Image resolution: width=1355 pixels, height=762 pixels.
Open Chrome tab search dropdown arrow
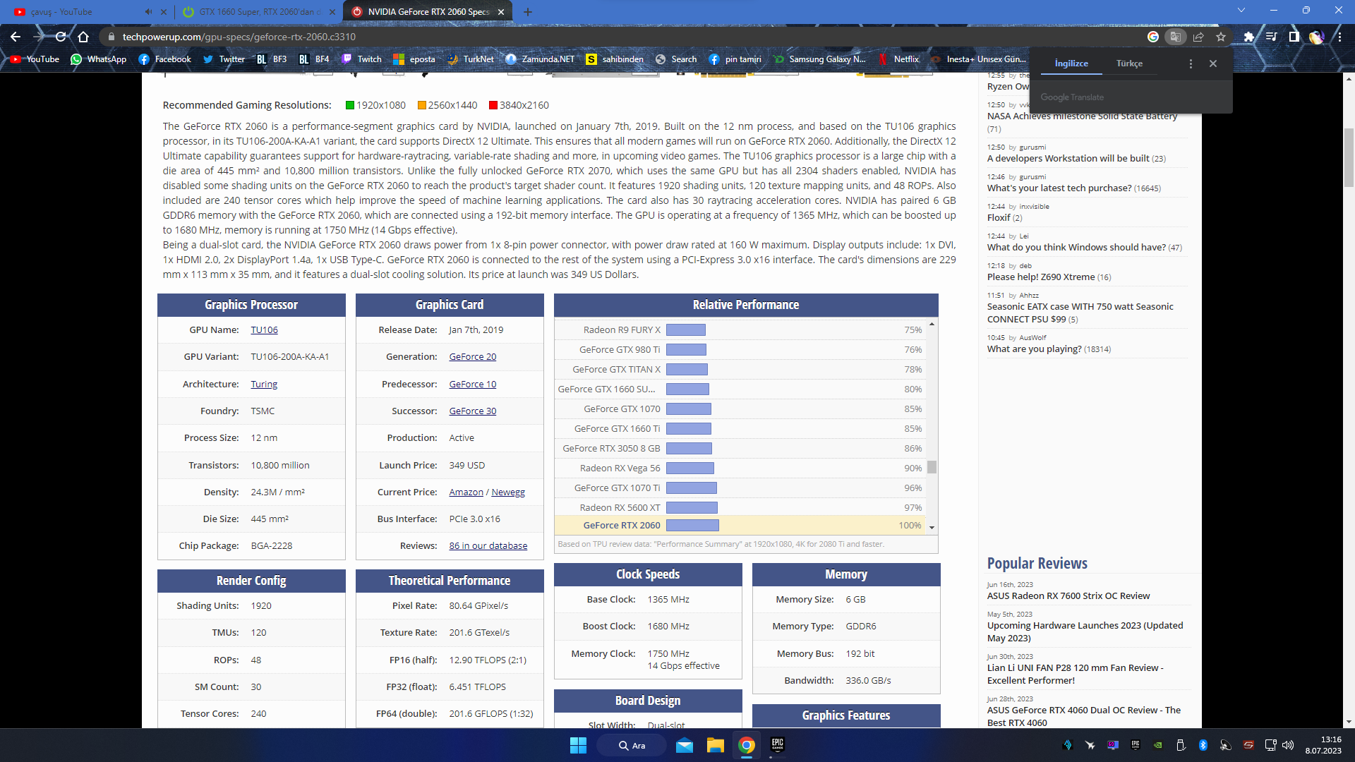point(1241,11)
